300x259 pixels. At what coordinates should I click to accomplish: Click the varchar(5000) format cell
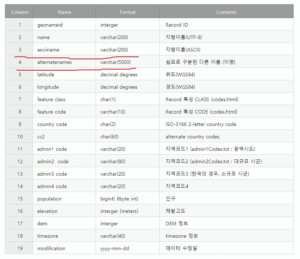tap(116, 62)
